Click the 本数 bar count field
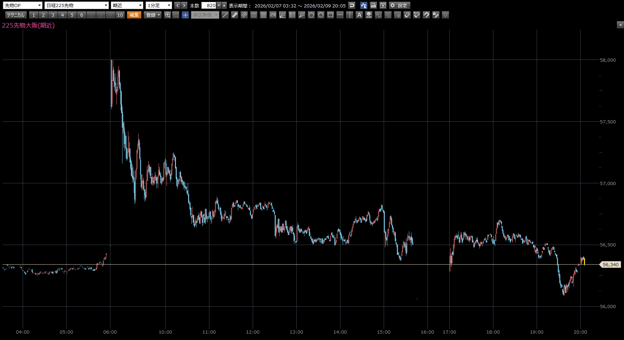624x340 pixels. 209,5
